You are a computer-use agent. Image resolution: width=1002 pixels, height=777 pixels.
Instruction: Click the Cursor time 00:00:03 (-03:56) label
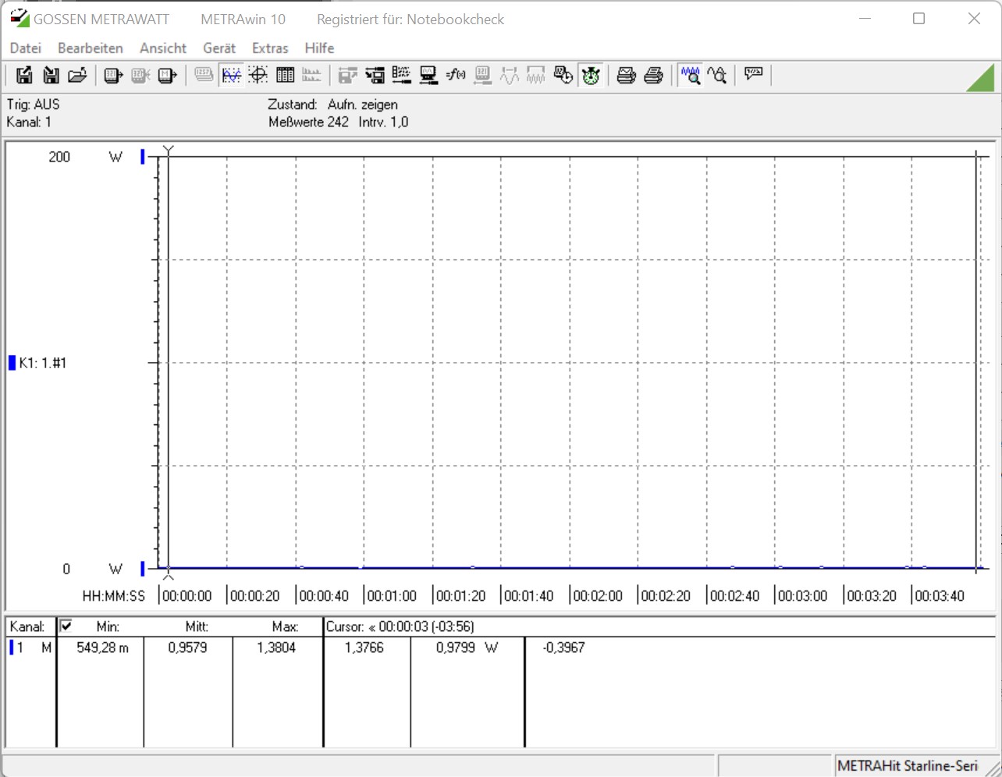(x=400, y=626)
